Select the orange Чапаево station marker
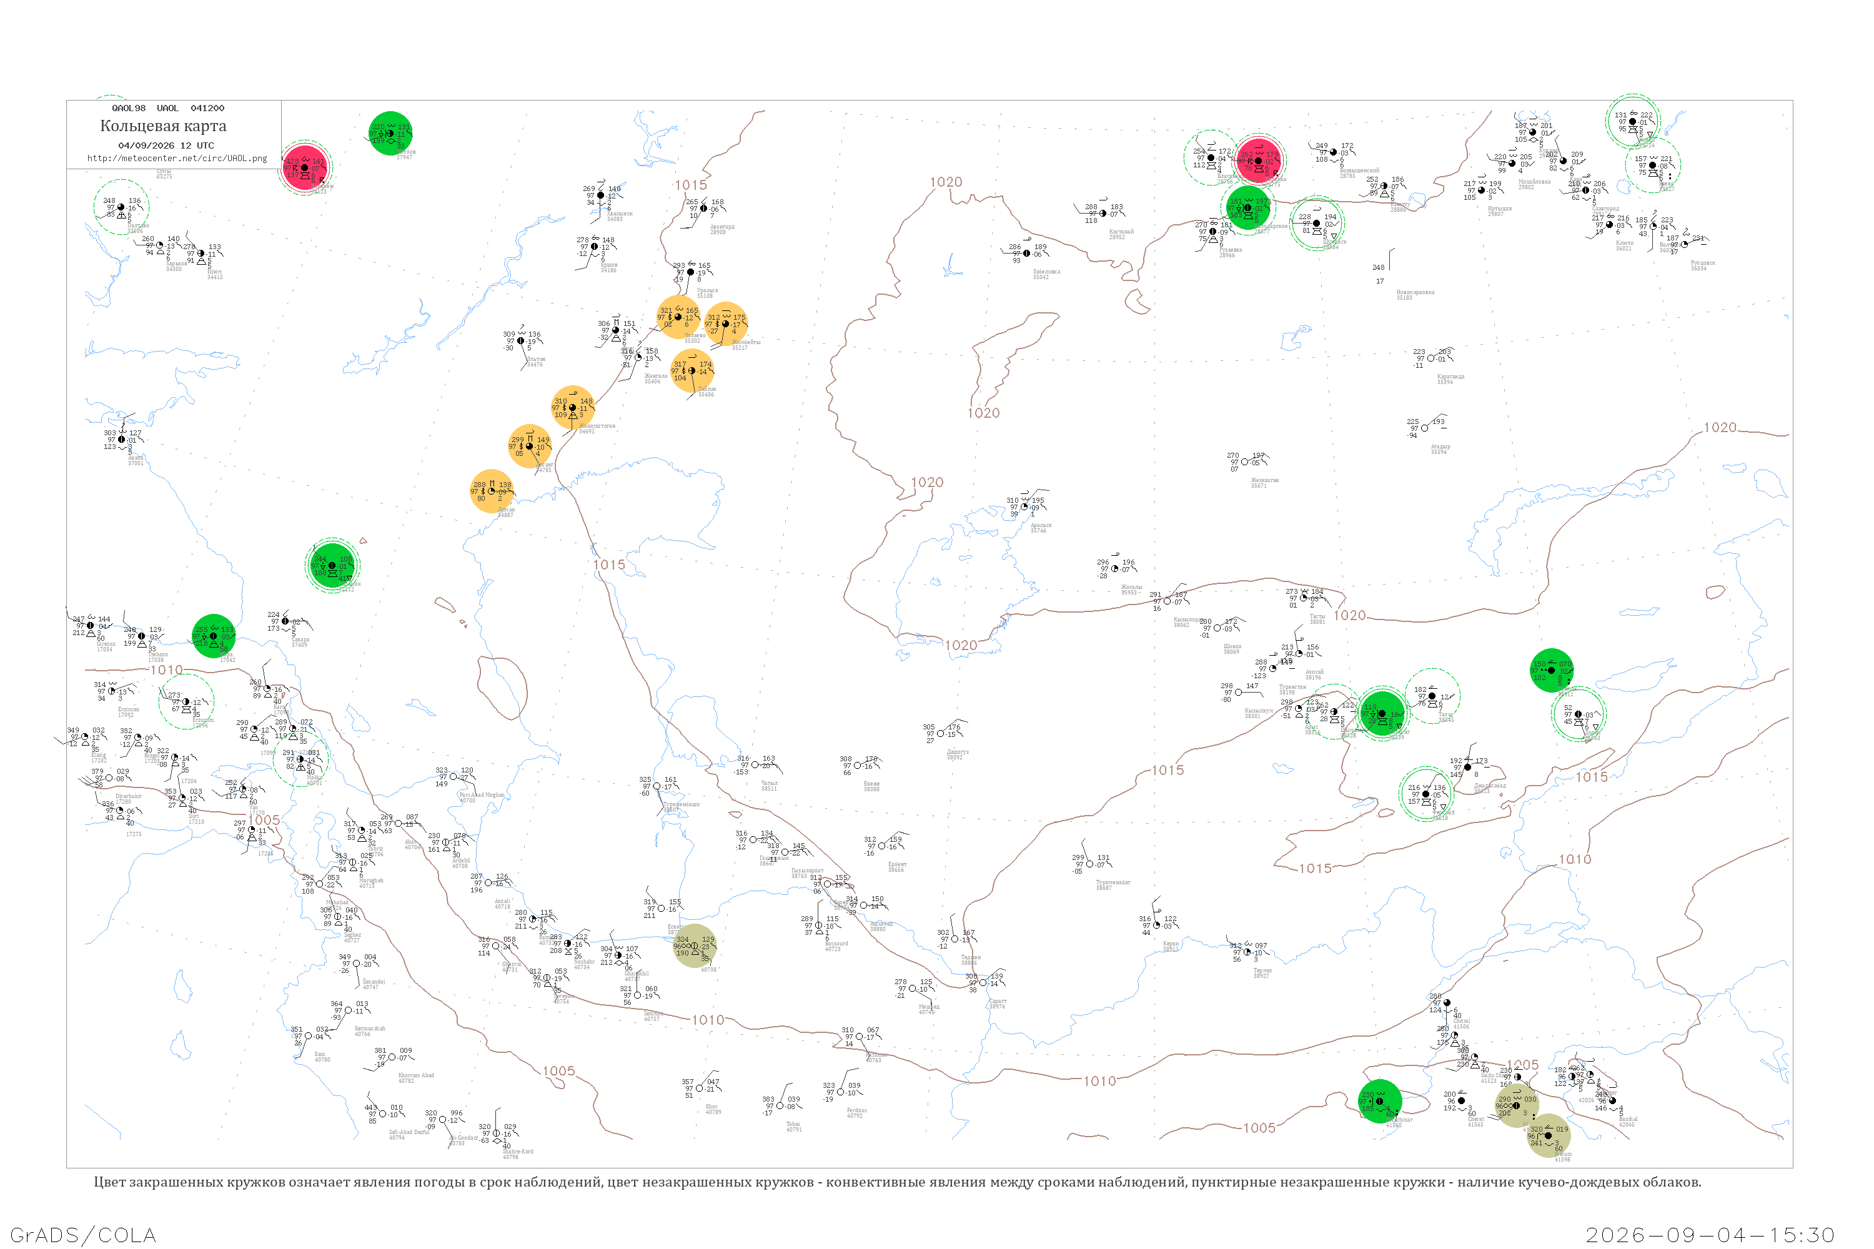The height and width of the screenshot is (1249, 1874). pyautogui.click(x=678, y=317)
